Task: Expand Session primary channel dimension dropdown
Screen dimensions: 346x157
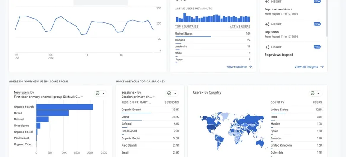Action: pos(138,97)
